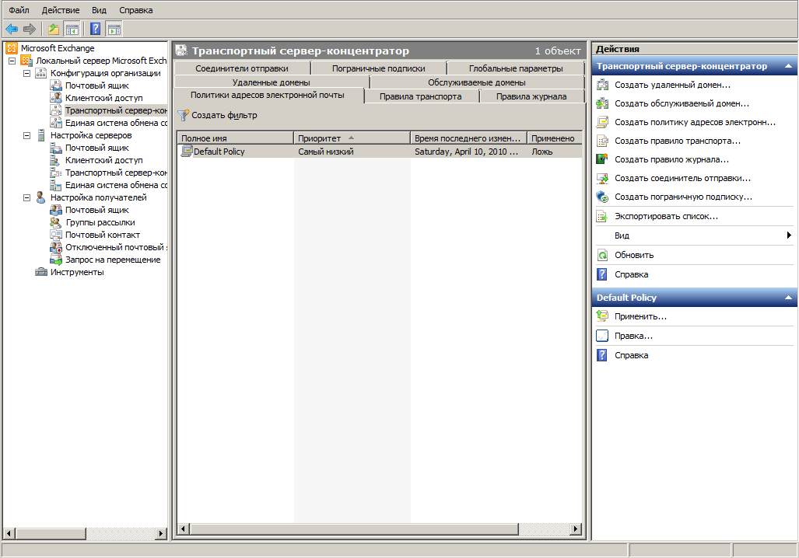Click the Up one level folder icon
The height and width of the screenshot is (558, 799).
(54, 30)
